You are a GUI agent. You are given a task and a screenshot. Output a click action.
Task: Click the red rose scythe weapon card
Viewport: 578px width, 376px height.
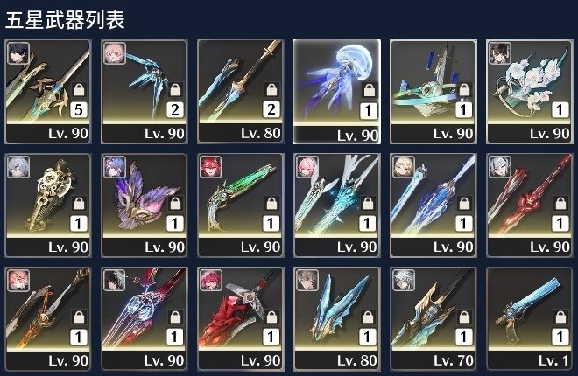pyautogui.click(x=241, y=318)
